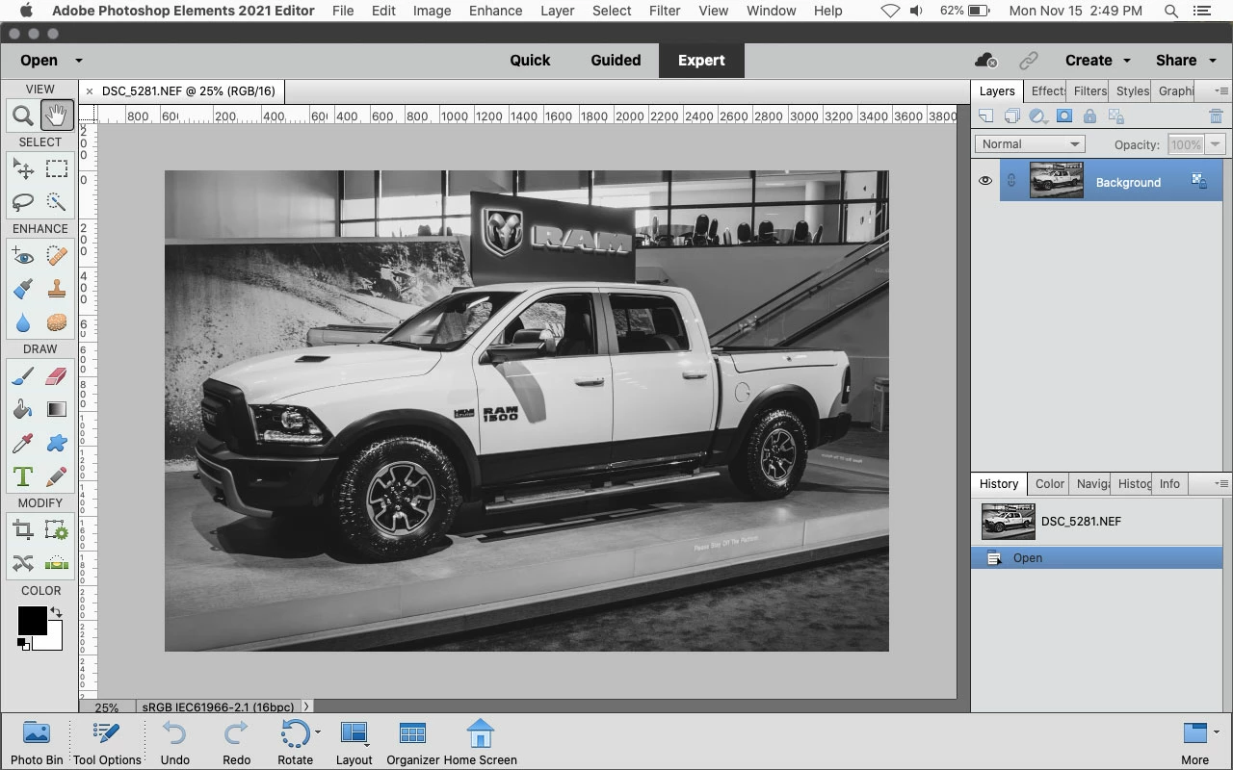Select the Clone Stamp tool

click(57, 289)
